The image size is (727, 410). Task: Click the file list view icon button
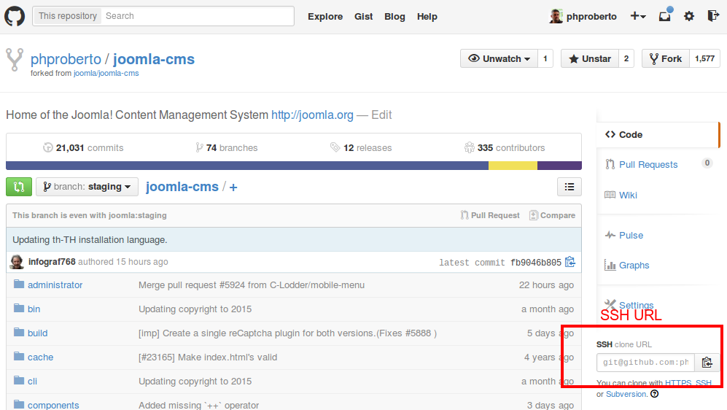coord(569,187)
